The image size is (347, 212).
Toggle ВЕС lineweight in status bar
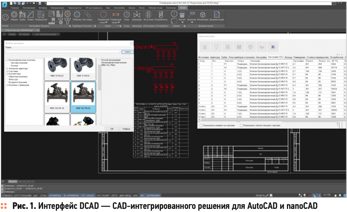pyautogui.click(x=143, y=196)
